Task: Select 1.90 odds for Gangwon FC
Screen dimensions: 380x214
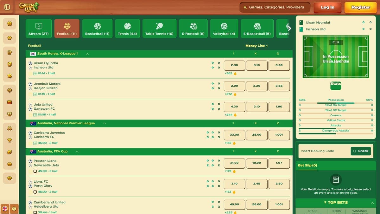Action: 279,107
